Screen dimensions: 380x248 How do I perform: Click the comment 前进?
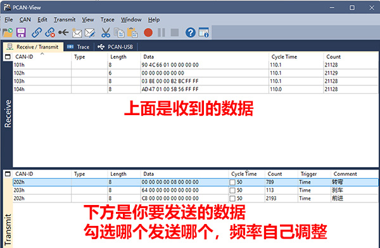(338, 199)
